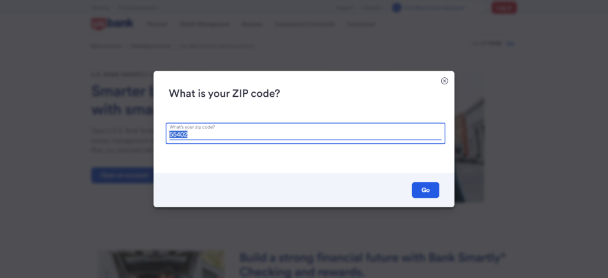Select the Institutional navigation item
This screenshot has width=608, height=278.
[361, 24]
